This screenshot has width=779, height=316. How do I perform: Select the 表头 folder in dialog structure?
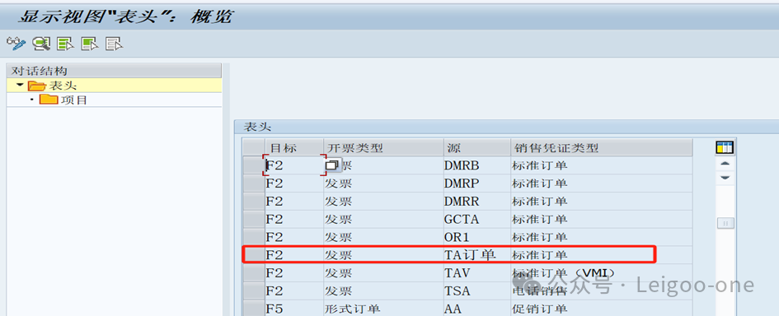[x=53, y=86]
